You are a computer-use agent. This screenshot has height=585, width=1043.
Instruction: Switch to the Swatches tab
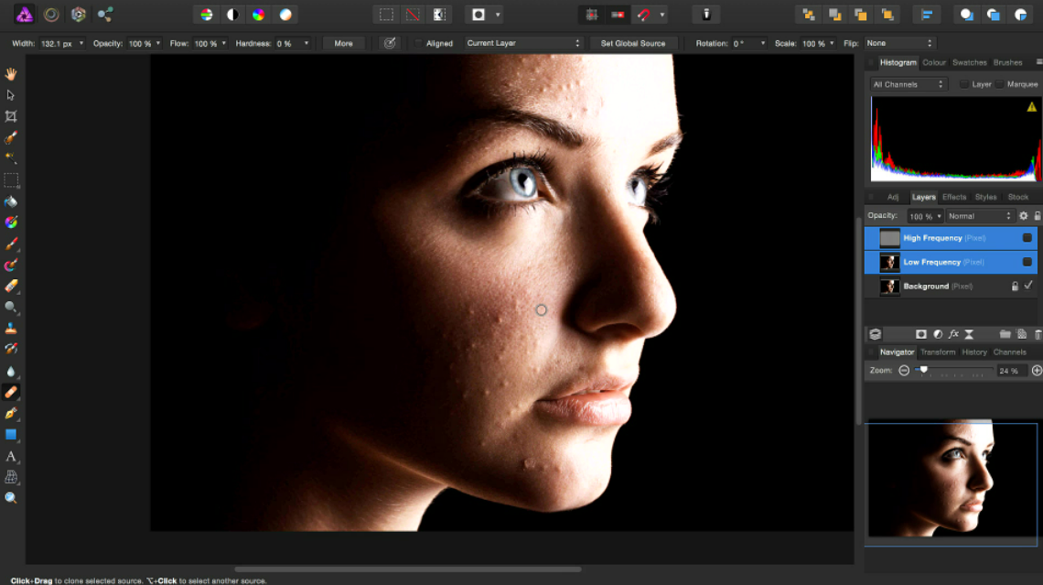click(969, 62)
